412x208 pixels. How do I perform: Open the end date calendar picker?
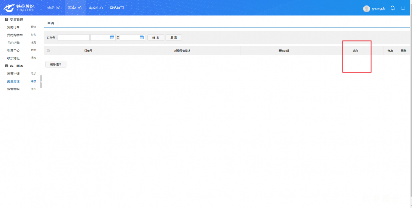[x=142, y=37]
